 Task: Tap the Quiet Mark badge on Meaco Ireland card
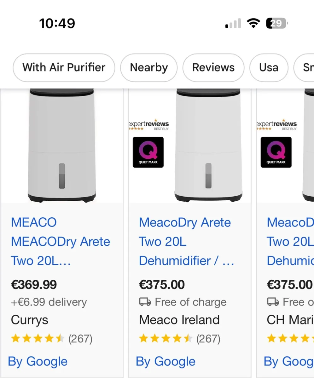click(x=148, y=152)
